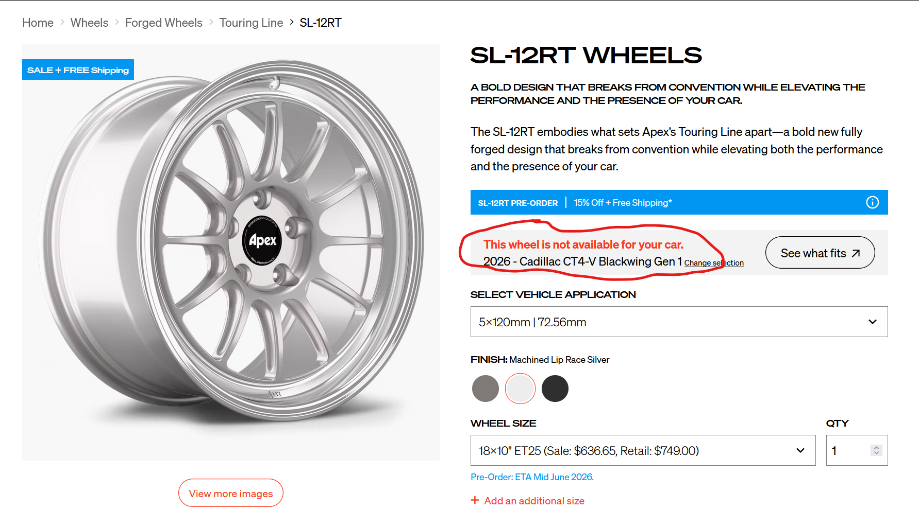Click the arrow icon in See what fits
919x510 pixels.
coord(856,253)
